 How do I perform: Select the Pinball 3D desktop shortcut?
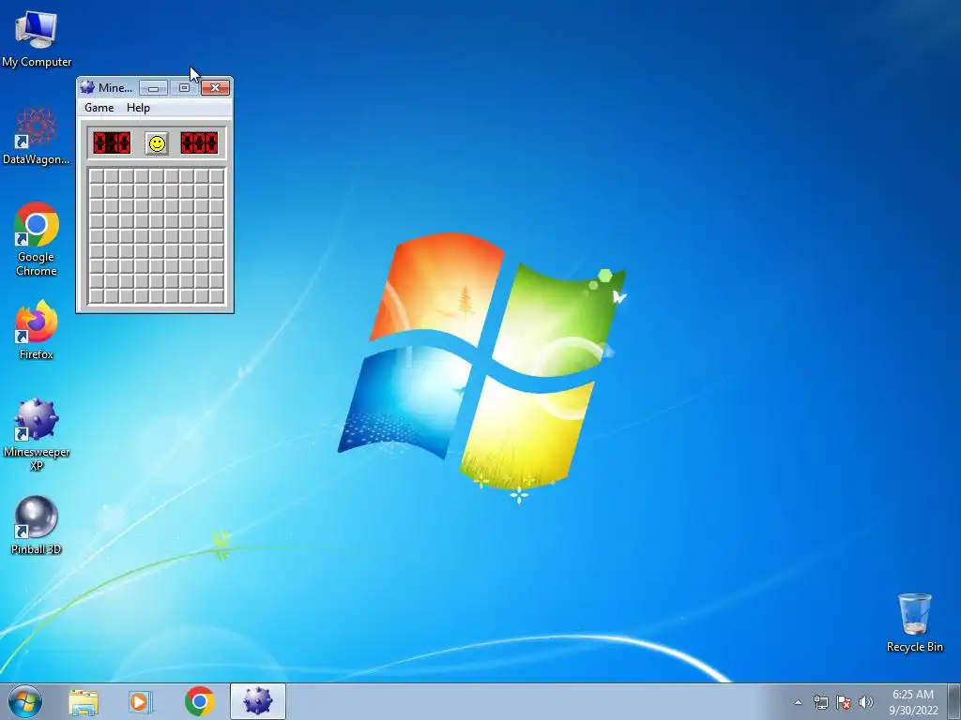tap(37, 525)
